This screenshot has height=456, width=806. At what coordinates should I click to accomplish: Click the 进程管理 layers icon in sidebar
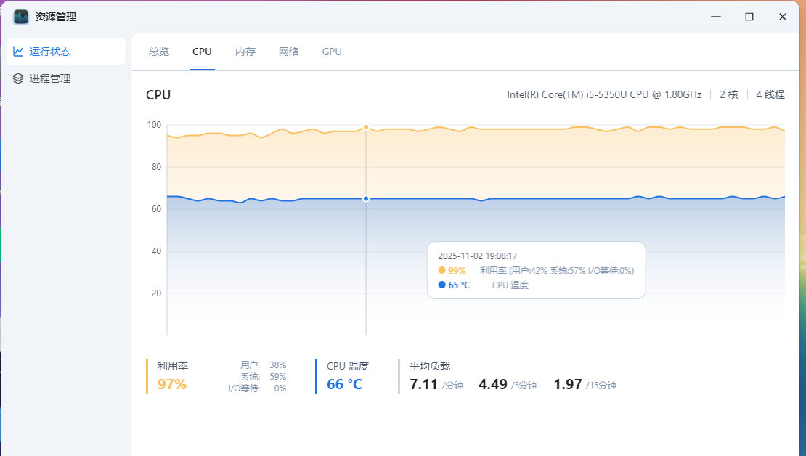18,78
